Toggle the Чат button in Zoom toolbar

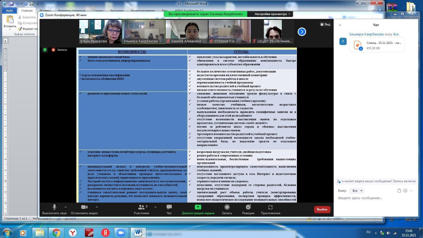click(169, 209)
